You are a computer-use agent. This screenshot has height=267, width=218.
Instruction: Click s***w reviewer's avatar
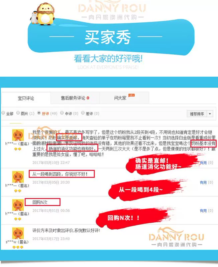(18, 233)
